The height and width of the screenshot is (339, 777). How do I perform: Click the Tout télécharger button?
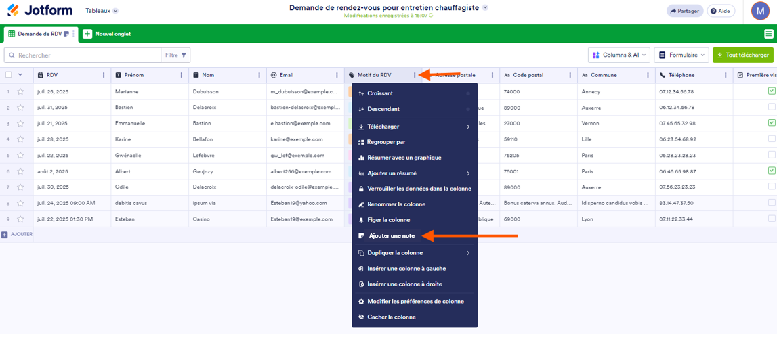tap(743, 55)
